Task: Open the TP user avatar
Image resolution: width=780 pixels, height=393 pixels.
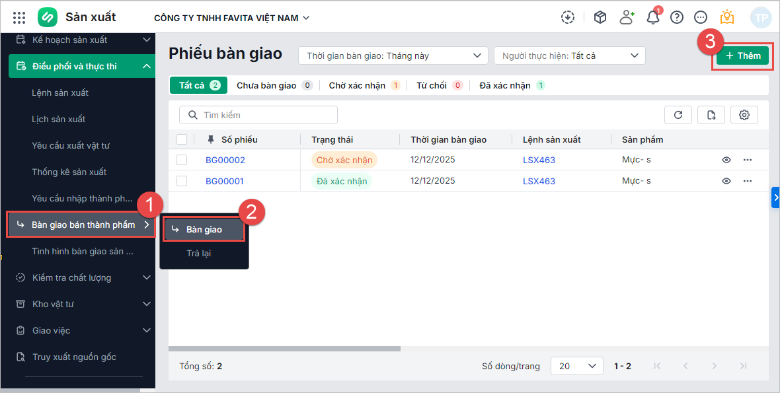Action: (761, 17)
